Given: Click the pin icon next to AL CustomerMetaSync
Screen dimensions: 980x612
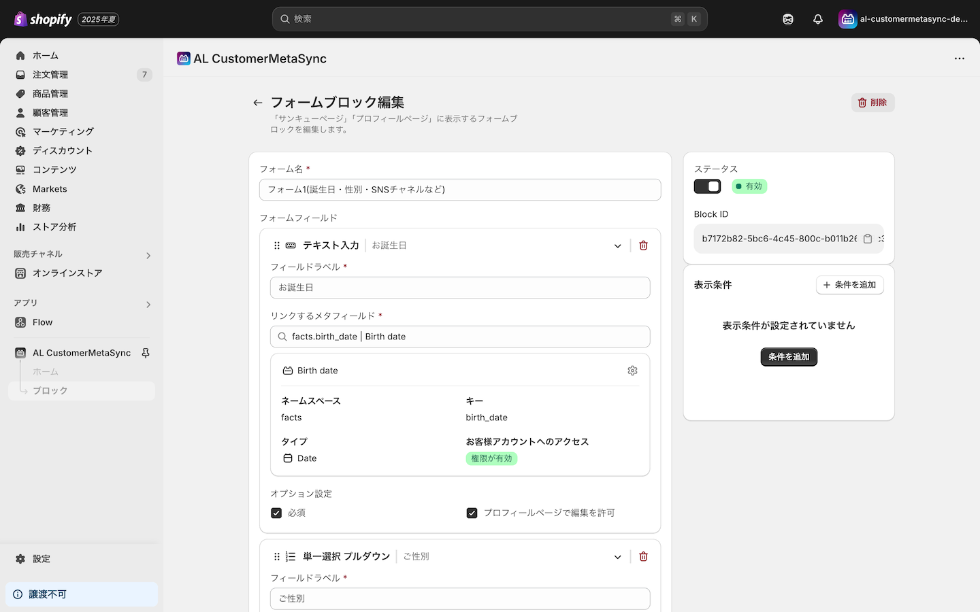Looking at the screenshot, I should click(x=145, y=353).
